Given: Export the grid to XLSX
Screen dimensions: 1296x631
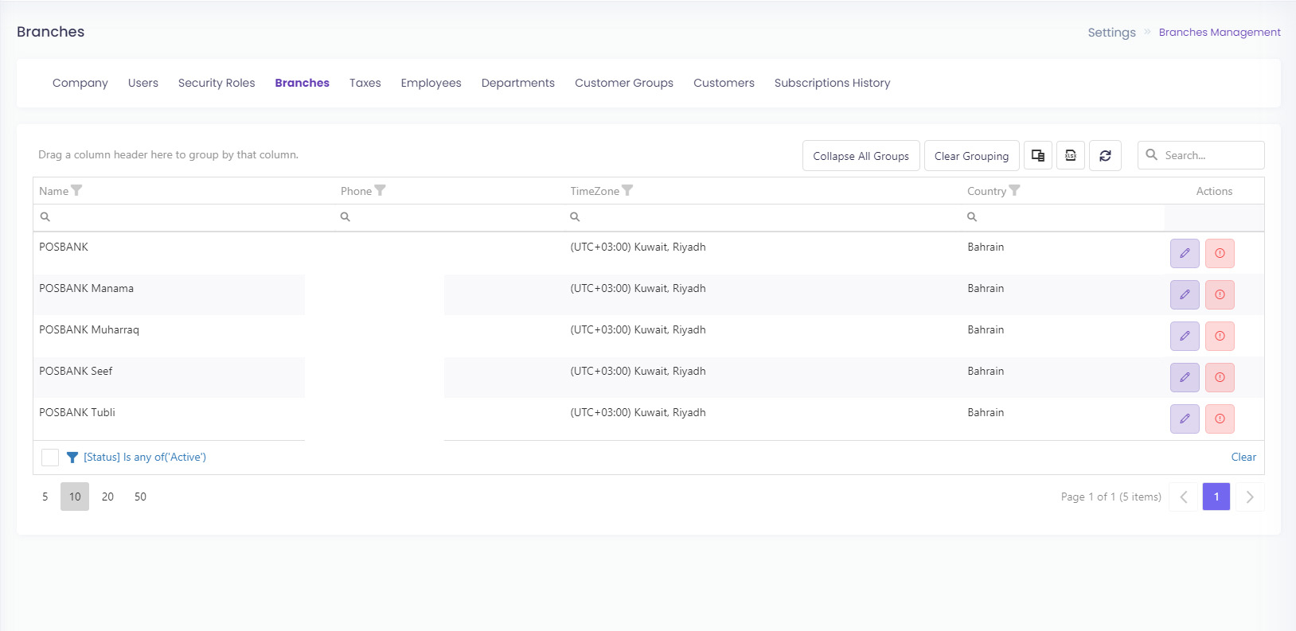Looking at the screenshot, I should (x=1071, y=155).
